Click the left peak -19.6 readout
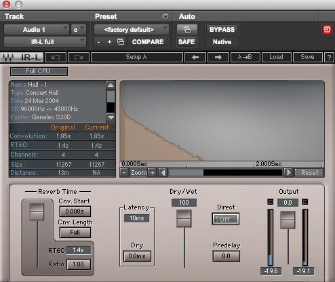Image resolution: width=335 pixels, height=282 pixels. coord(271,271)
